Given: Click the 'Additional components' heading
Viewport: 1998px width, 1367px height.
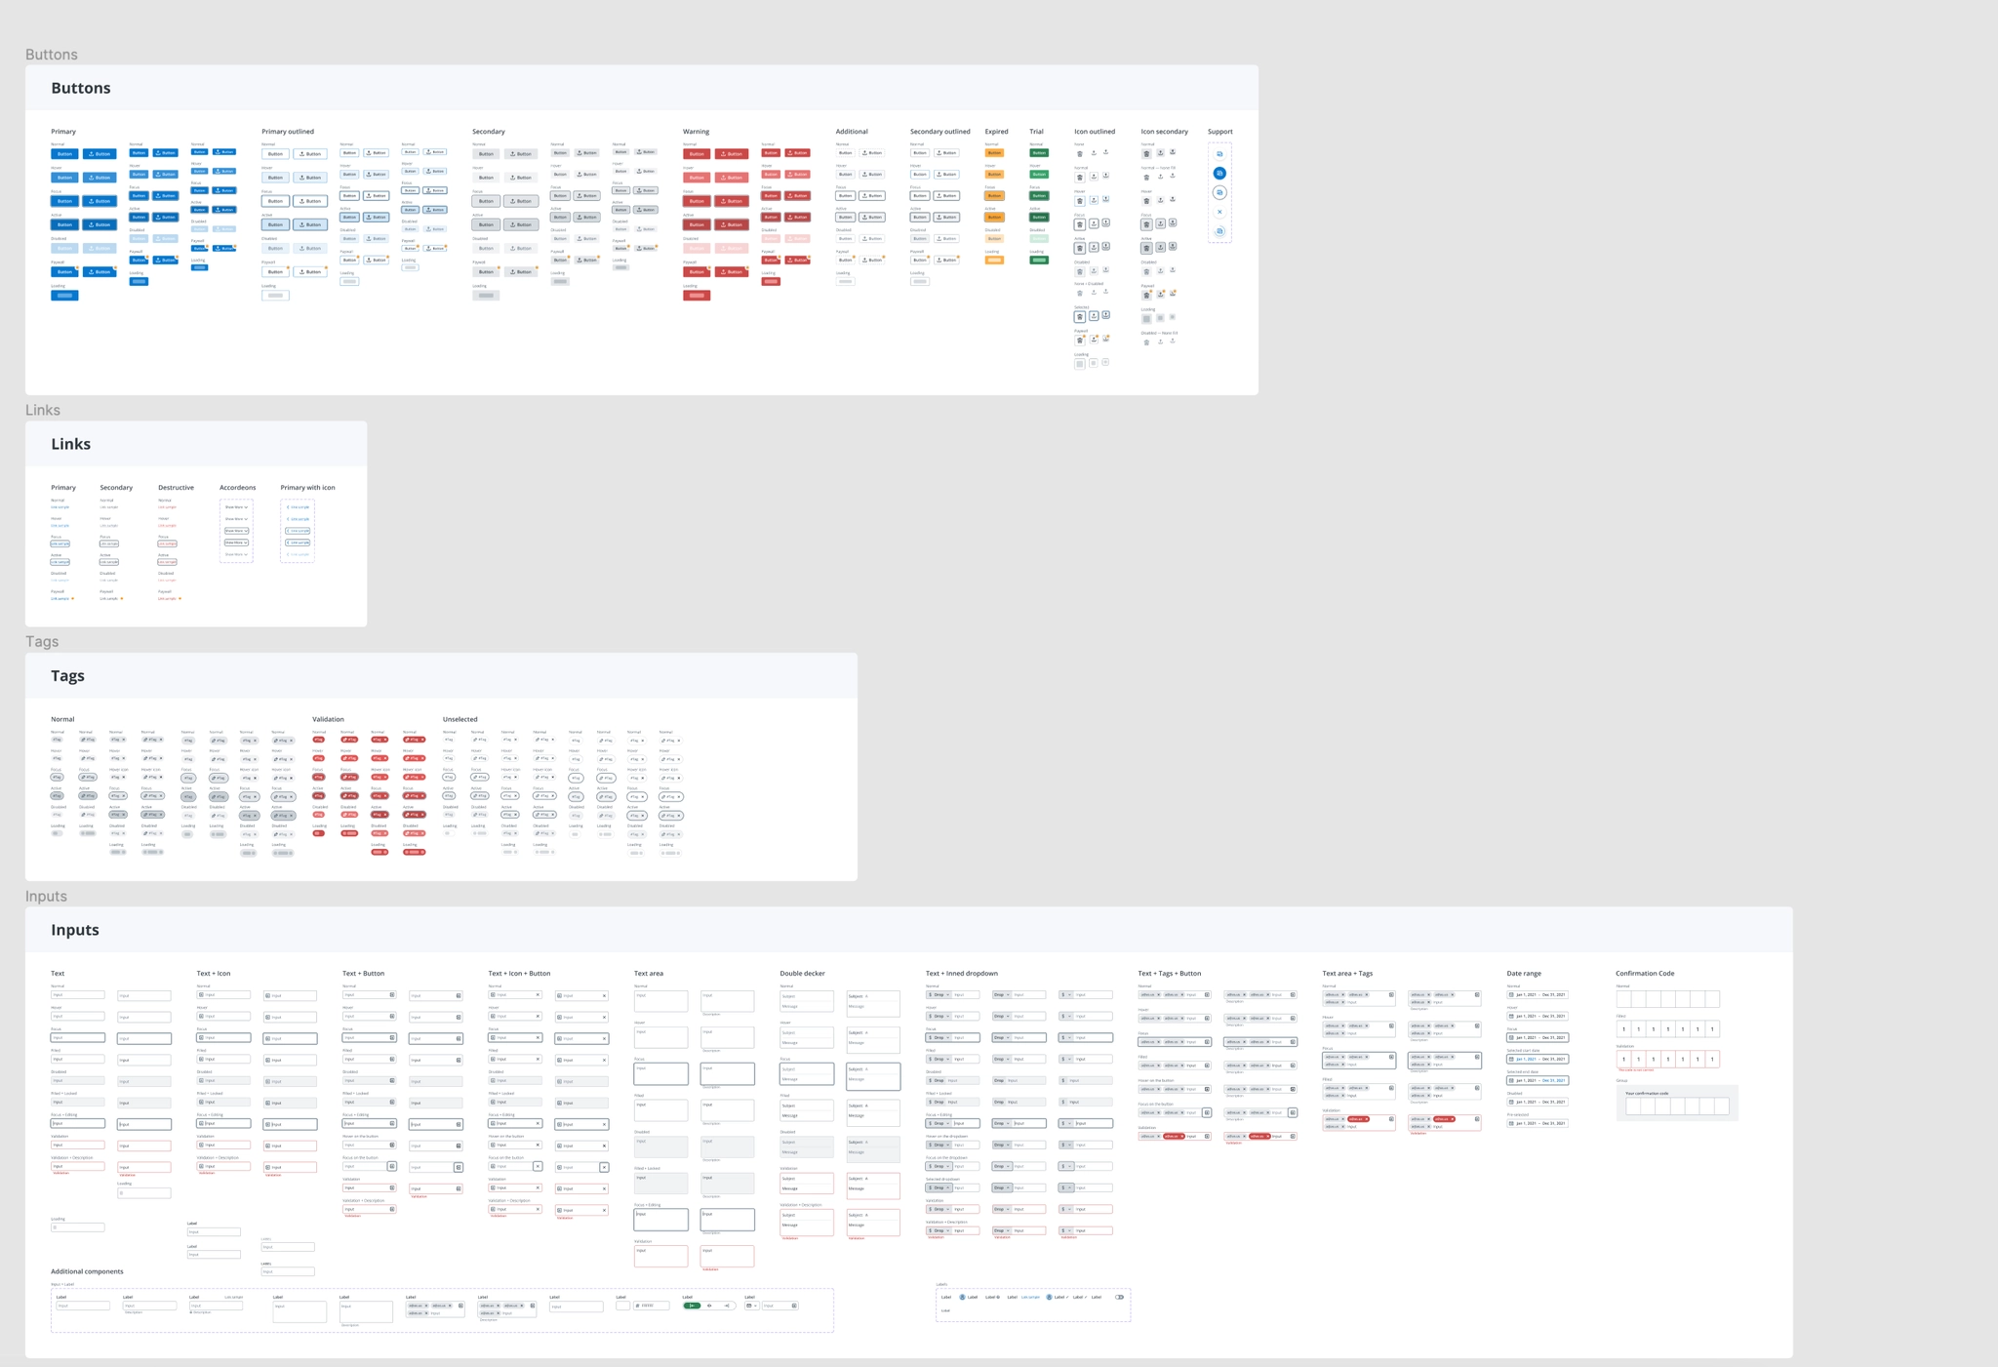Looking at the screenshot, I should (x=87, y=1271).
